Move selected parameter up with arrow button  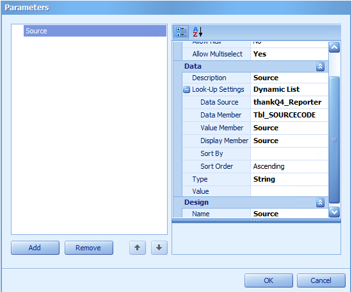(x=138, y=248)
